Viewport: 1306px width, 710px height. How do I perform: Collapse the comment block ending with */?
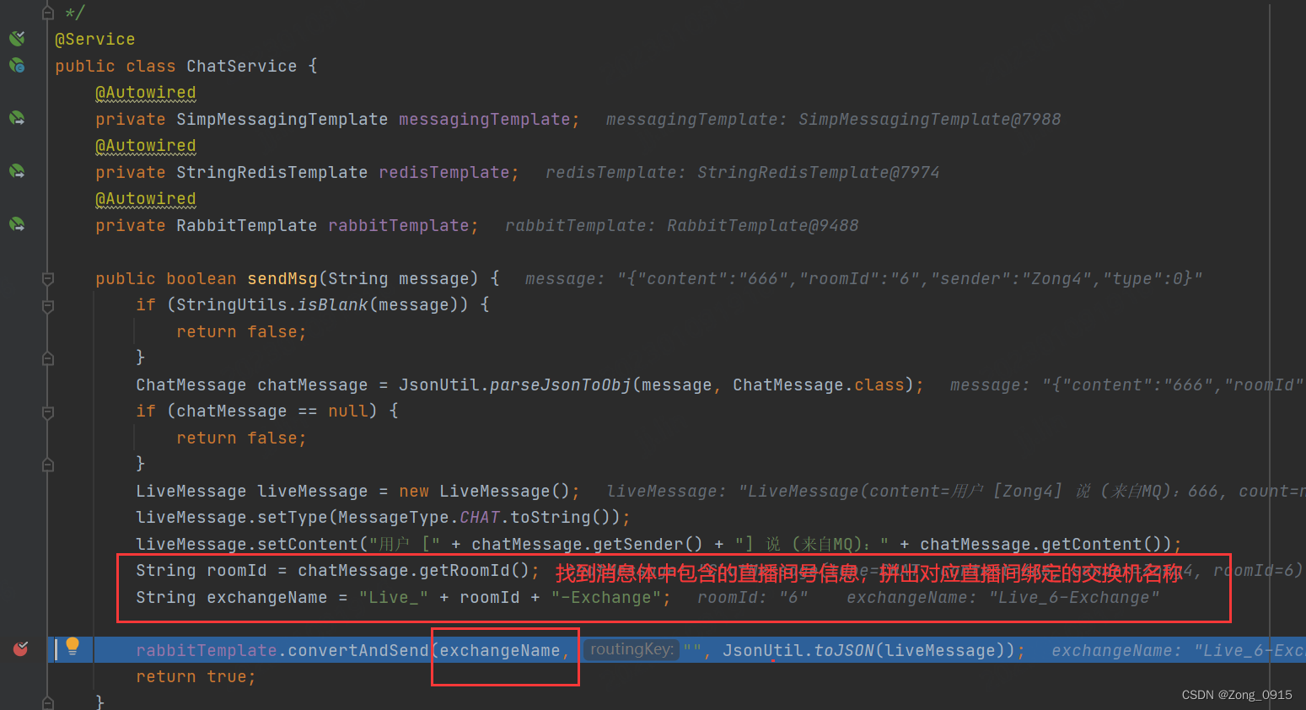[48, 13]
